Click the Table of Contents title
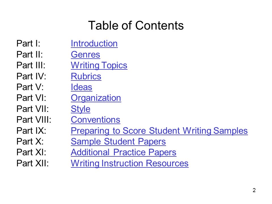Screen dimensions: 272x204 136,25
